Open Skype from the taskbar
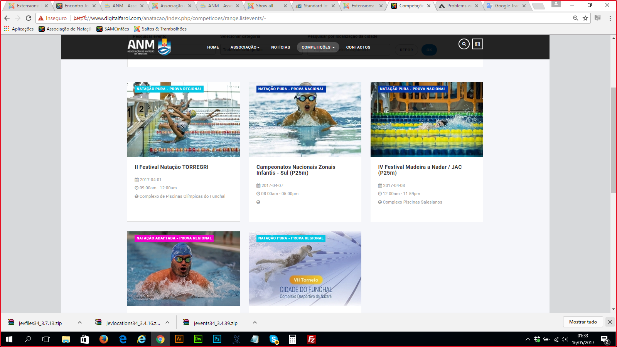This screenshot has width=617, height=347. pyautogui.click(x=274, y=339)
